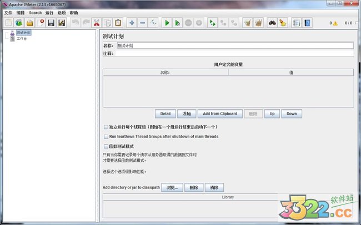The image size is (361, 225).
Task: Click the 注释 comment input field
Action: click(x=234, y=54)
